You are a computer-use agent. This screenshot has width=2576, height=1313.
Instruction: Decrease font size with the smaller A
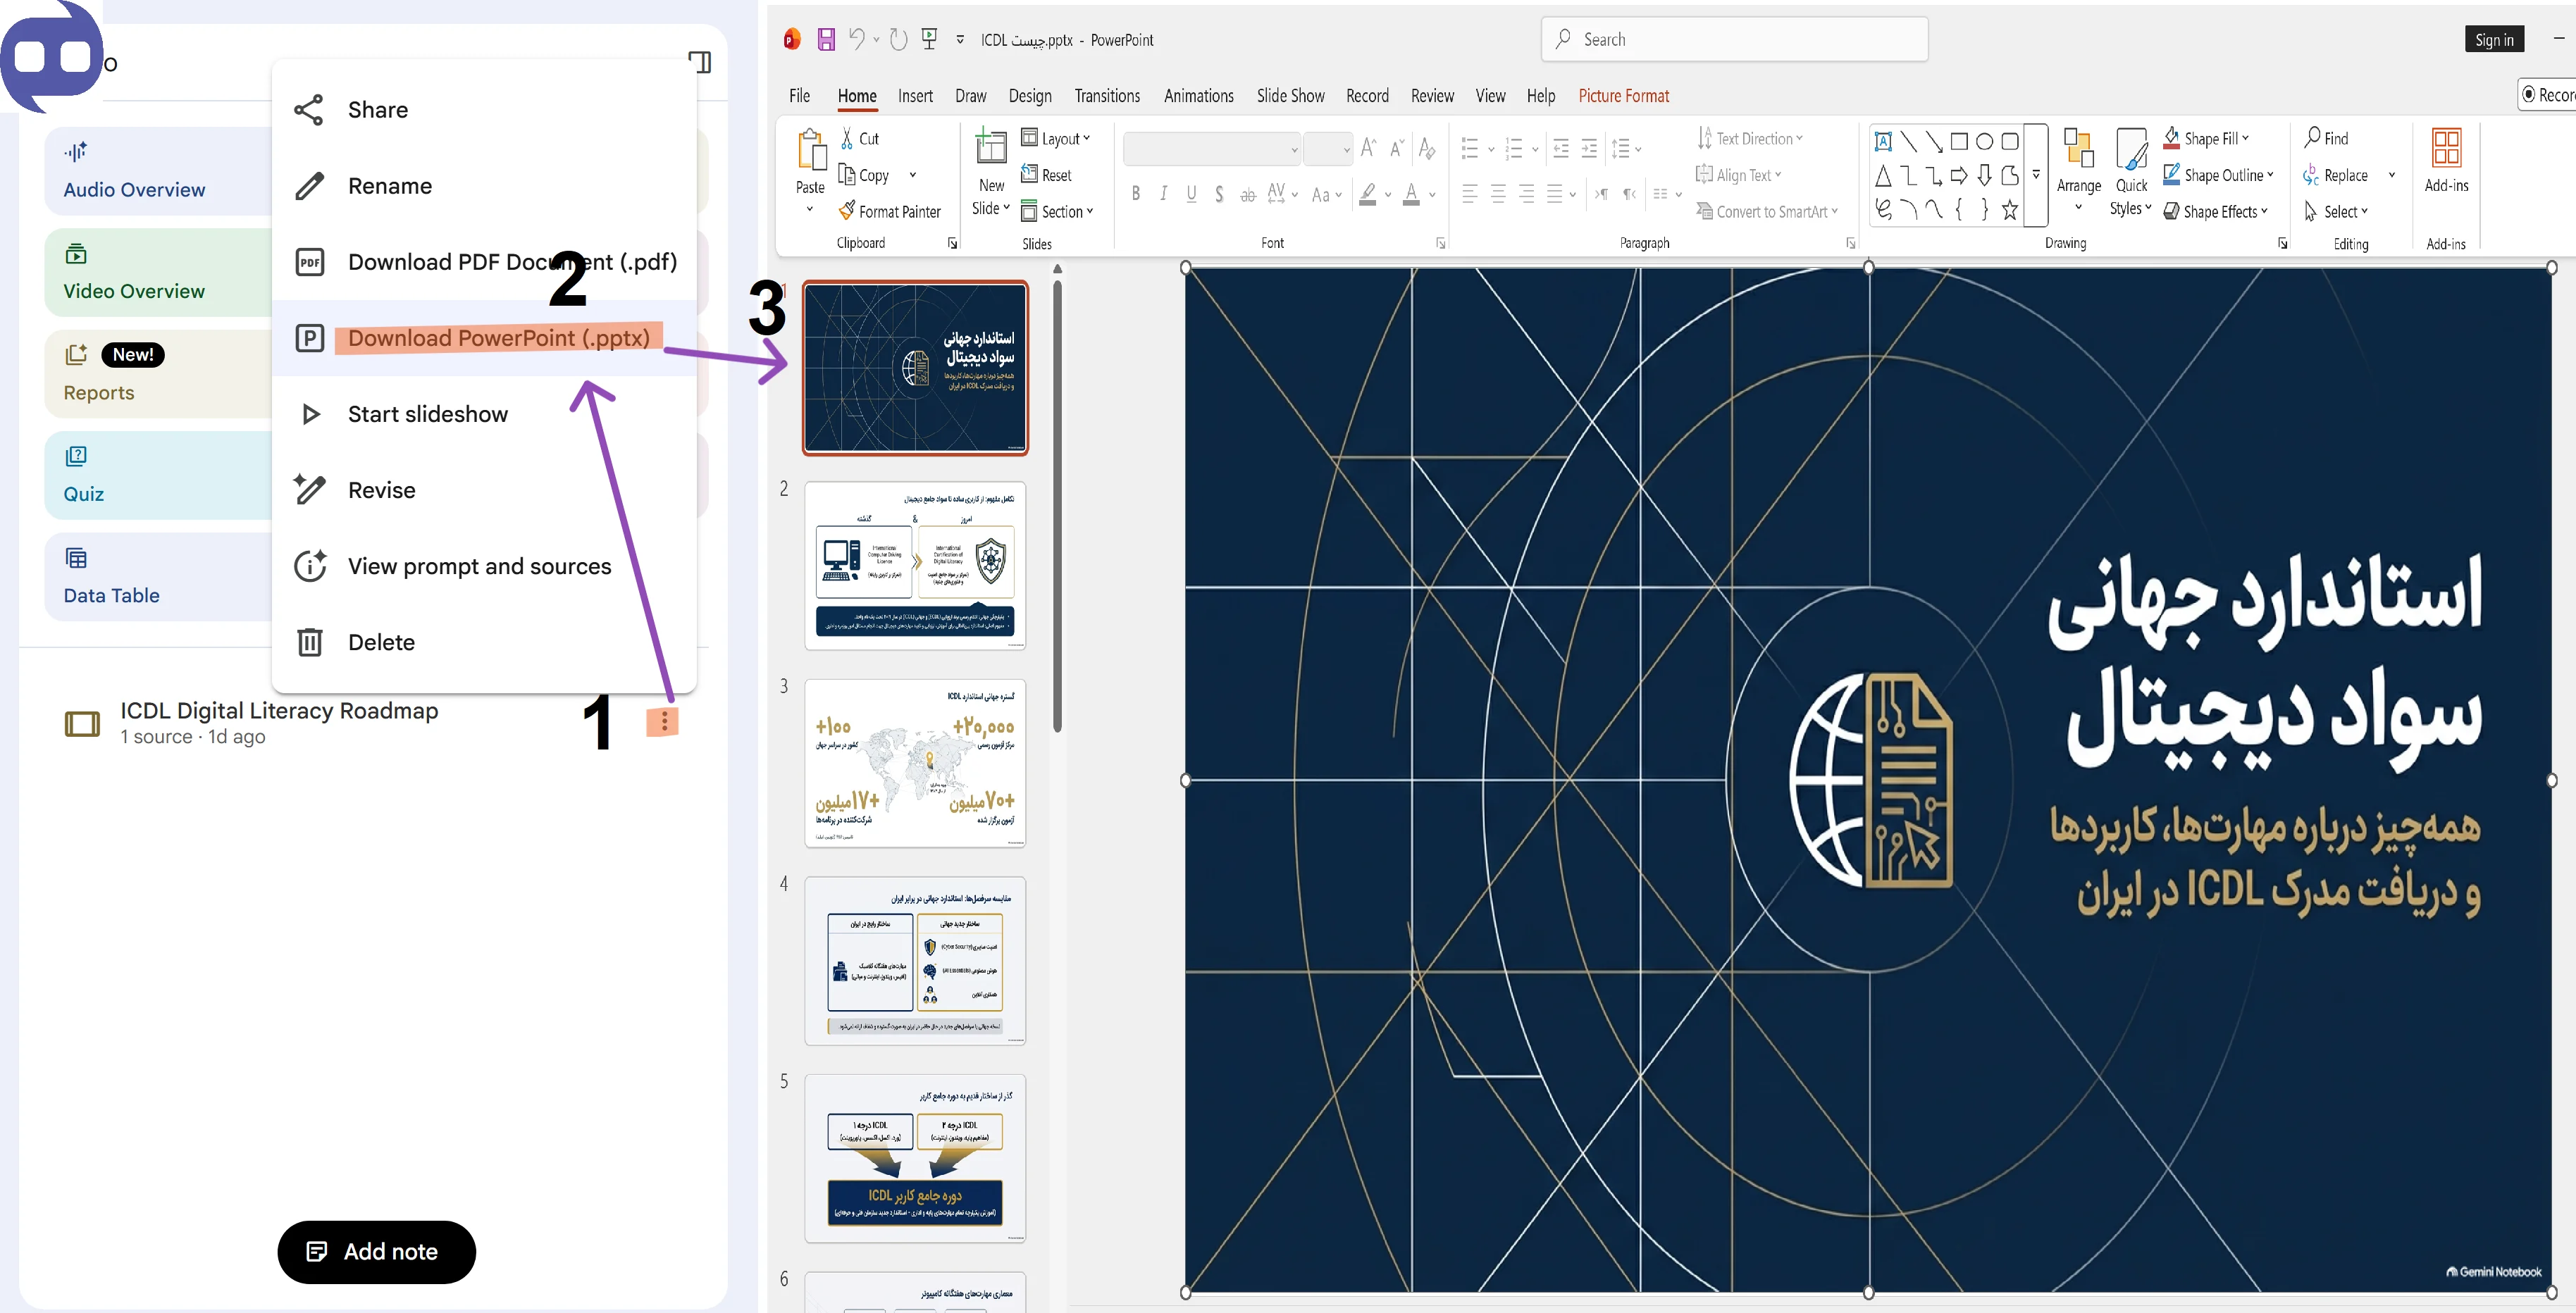(x=1397, y=149)
